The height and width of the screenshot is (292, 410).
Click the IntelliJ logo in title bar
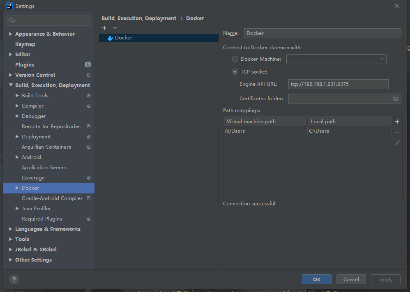click(x=9, y=6)
